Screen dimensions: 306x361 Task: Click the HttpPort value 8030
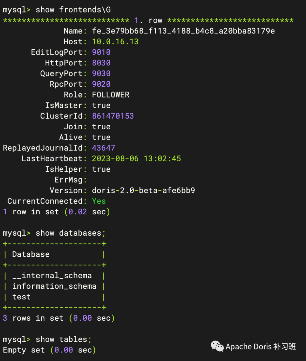pyautogui.click(x=101, y=63)
